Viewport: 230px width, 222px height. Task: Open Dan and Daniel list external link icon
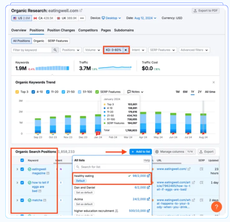click(x=148, y=188)
